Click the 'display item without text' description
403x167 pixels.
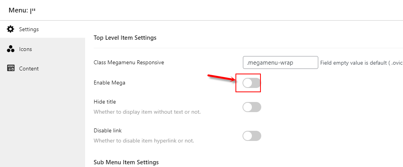pos(147,112)
